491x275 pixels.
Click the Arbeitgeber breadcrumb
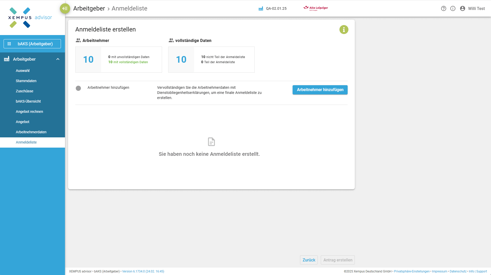tap(89, 8)
